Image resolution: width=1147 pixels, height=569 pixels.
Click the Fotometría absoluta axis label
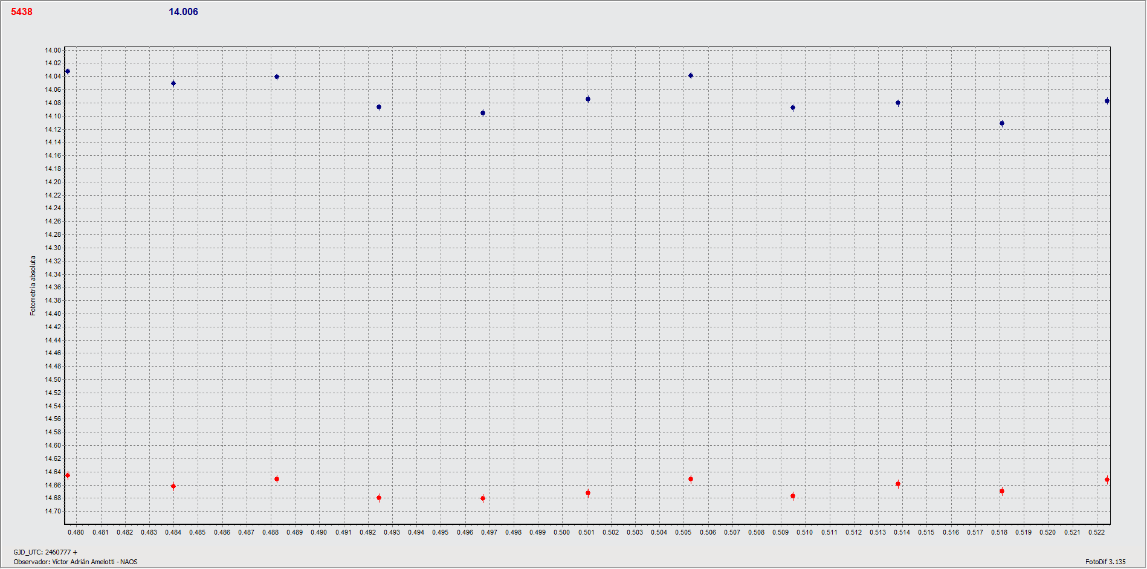pos(33,285)
